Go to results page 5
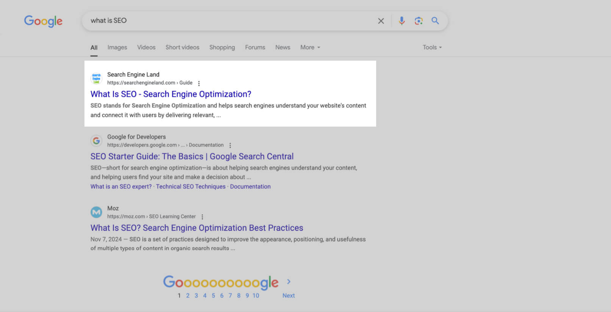This screenshot has height=312, width=611. 213,296
